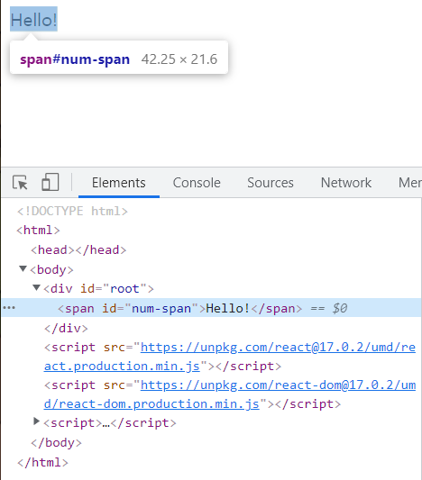Collapse the div id="root" node
Screen dimensions: 422x480
pyautogui.click(x=36, y=288)
